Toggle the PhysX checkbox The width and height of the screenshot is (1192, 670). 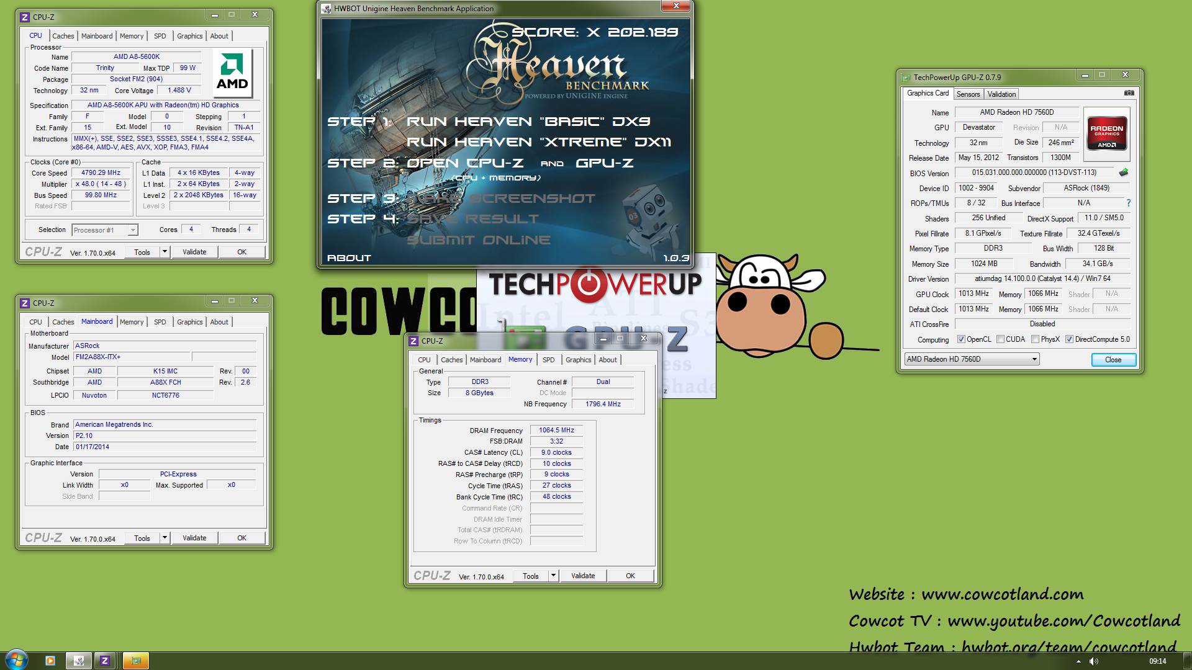[x=1035, y=339]
